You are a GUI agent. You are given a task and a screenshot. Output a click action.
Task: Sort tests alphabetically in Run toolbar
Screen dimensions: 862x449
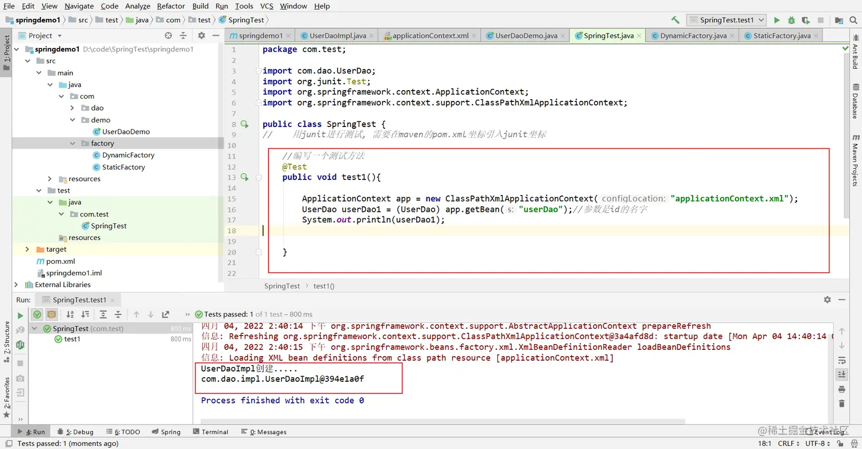tap(70, 314)
